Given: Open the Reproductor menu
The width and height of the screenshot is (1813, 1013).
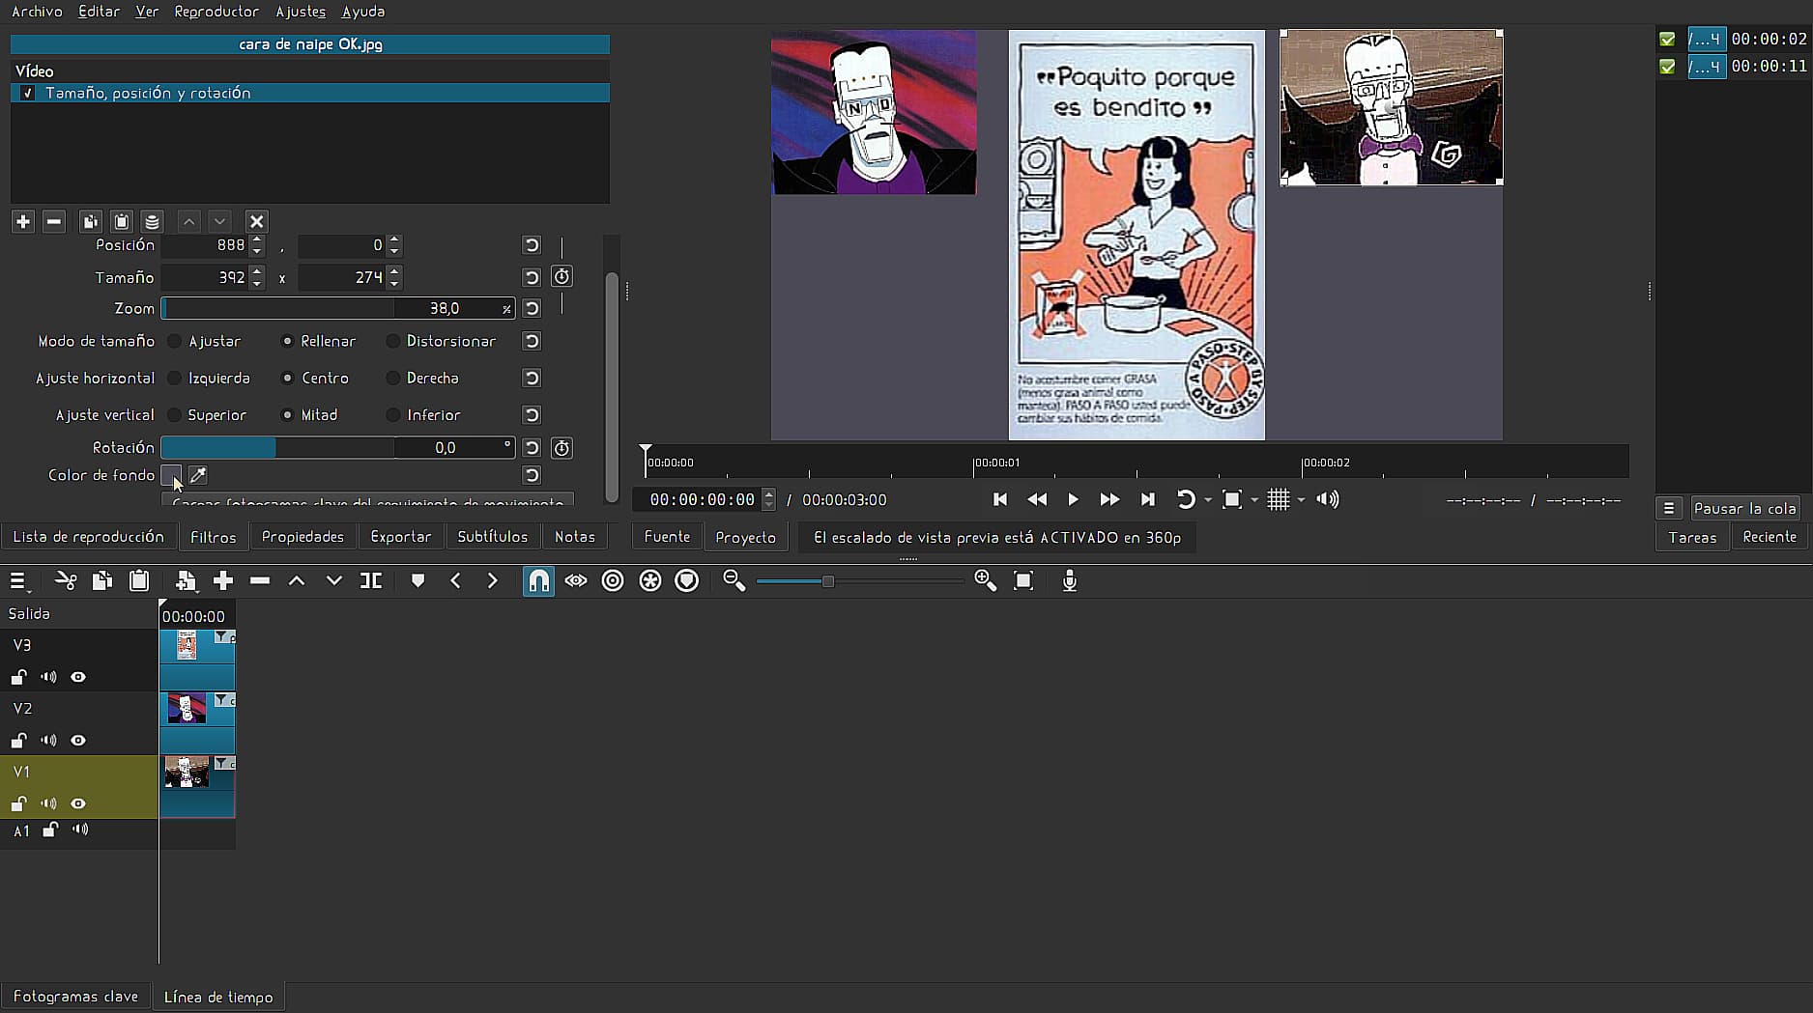Looking at the screenshot, I should [216, 12].
